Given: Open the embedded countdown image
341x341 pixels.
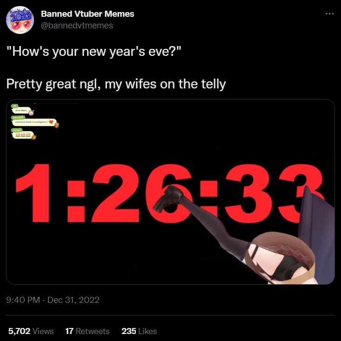Looking at the screenshot, I should [x=170, y=192].
